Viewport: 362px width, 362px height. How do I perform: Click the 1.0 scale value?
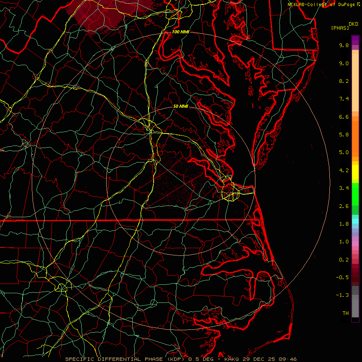pyautogui.click(x=344, y=242)
